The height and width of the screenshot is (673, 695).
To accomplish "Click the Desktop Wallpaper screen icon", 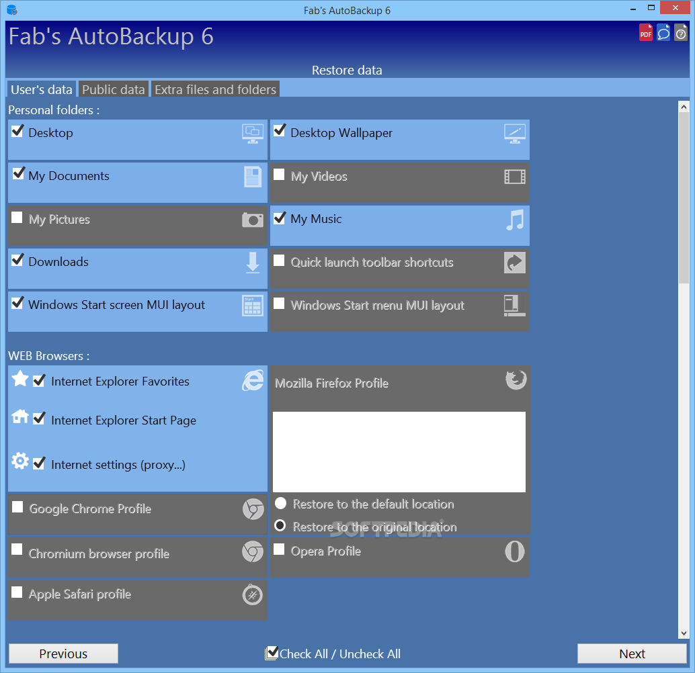I will pyautogui.click(x=515, y=134).
